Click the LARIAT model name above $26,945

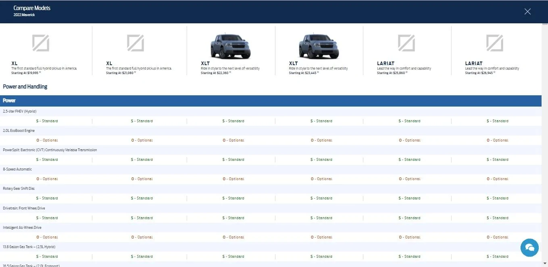click(474, 64)
